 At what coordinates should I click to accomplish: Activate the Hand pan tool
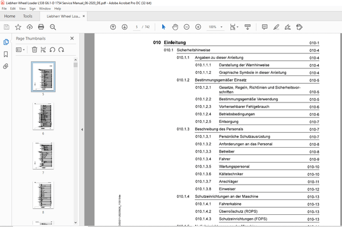175,27
